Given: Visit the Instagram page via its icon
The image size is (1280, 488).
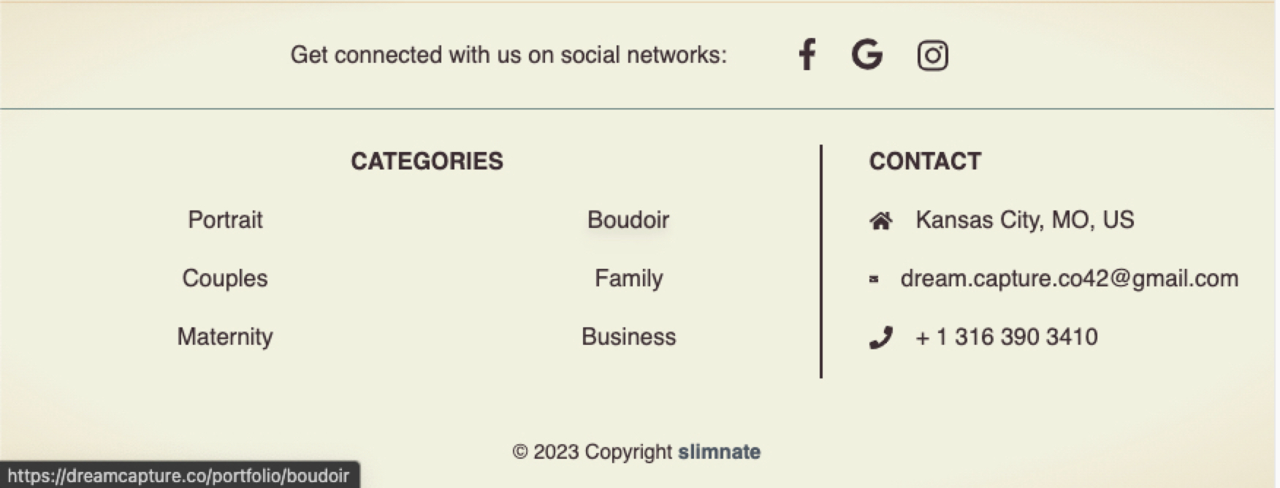Looking at the screenshot, I should tap(932, 56).
